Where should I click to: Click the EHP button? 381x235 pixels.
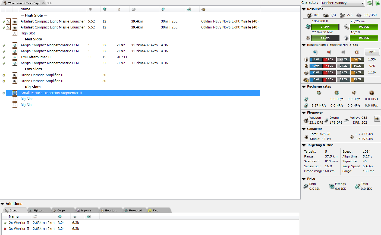[372, 52]
